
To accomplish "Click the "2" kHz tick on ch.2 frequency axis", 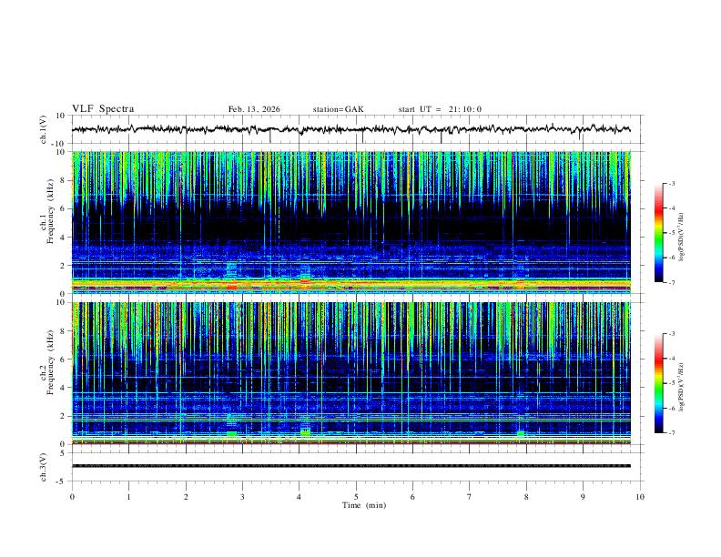I will pos(64,416).
